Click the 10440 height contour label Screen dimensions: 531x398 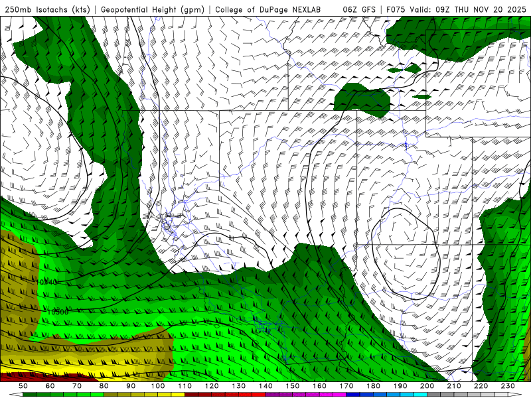pos(46,282)
